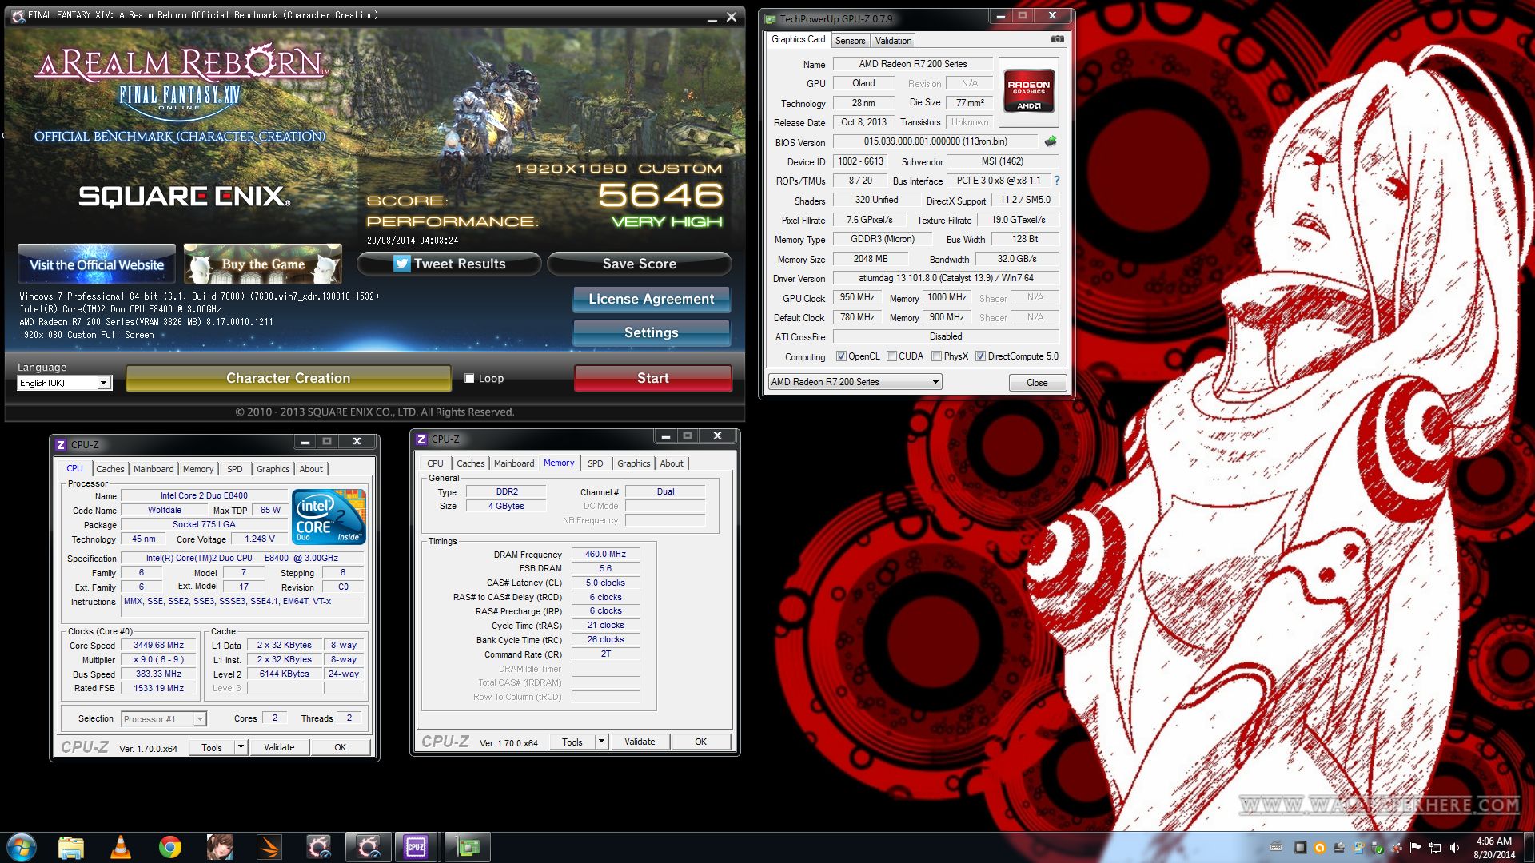Click the GPU-Z screenshot camera icon
Viewport: 1535px width, 863px height.
[1057, 39]
